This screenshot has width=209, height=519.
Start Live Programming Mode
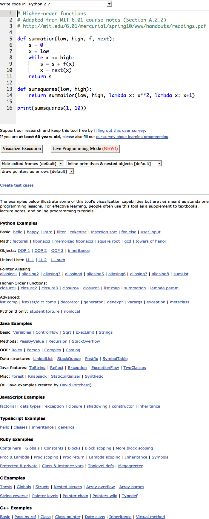85,149
